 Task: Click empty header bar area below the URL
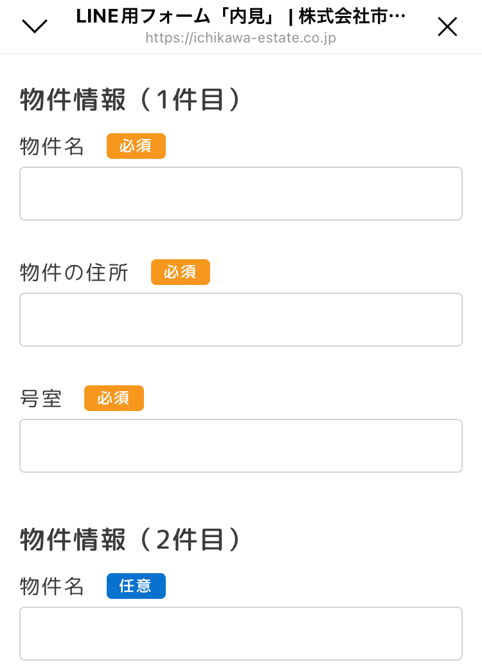(241, 50)
